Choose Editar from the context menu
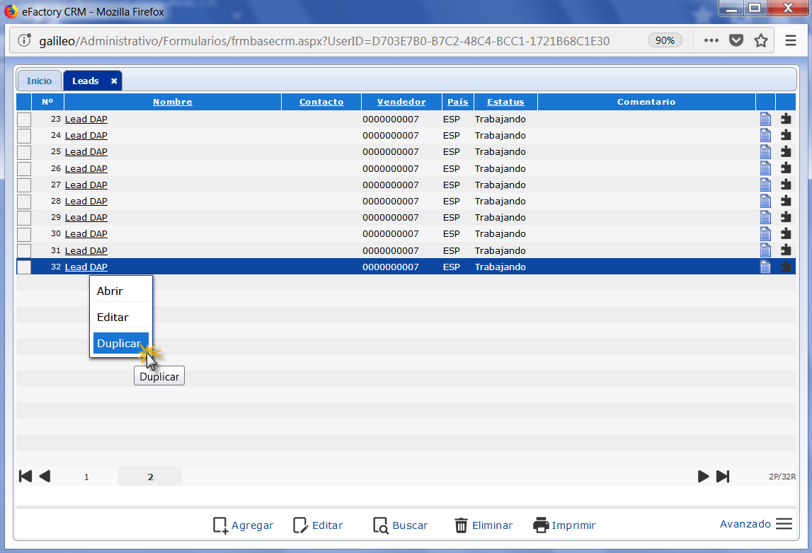Viewport: 812px width, 553px height. coord(120,317)
